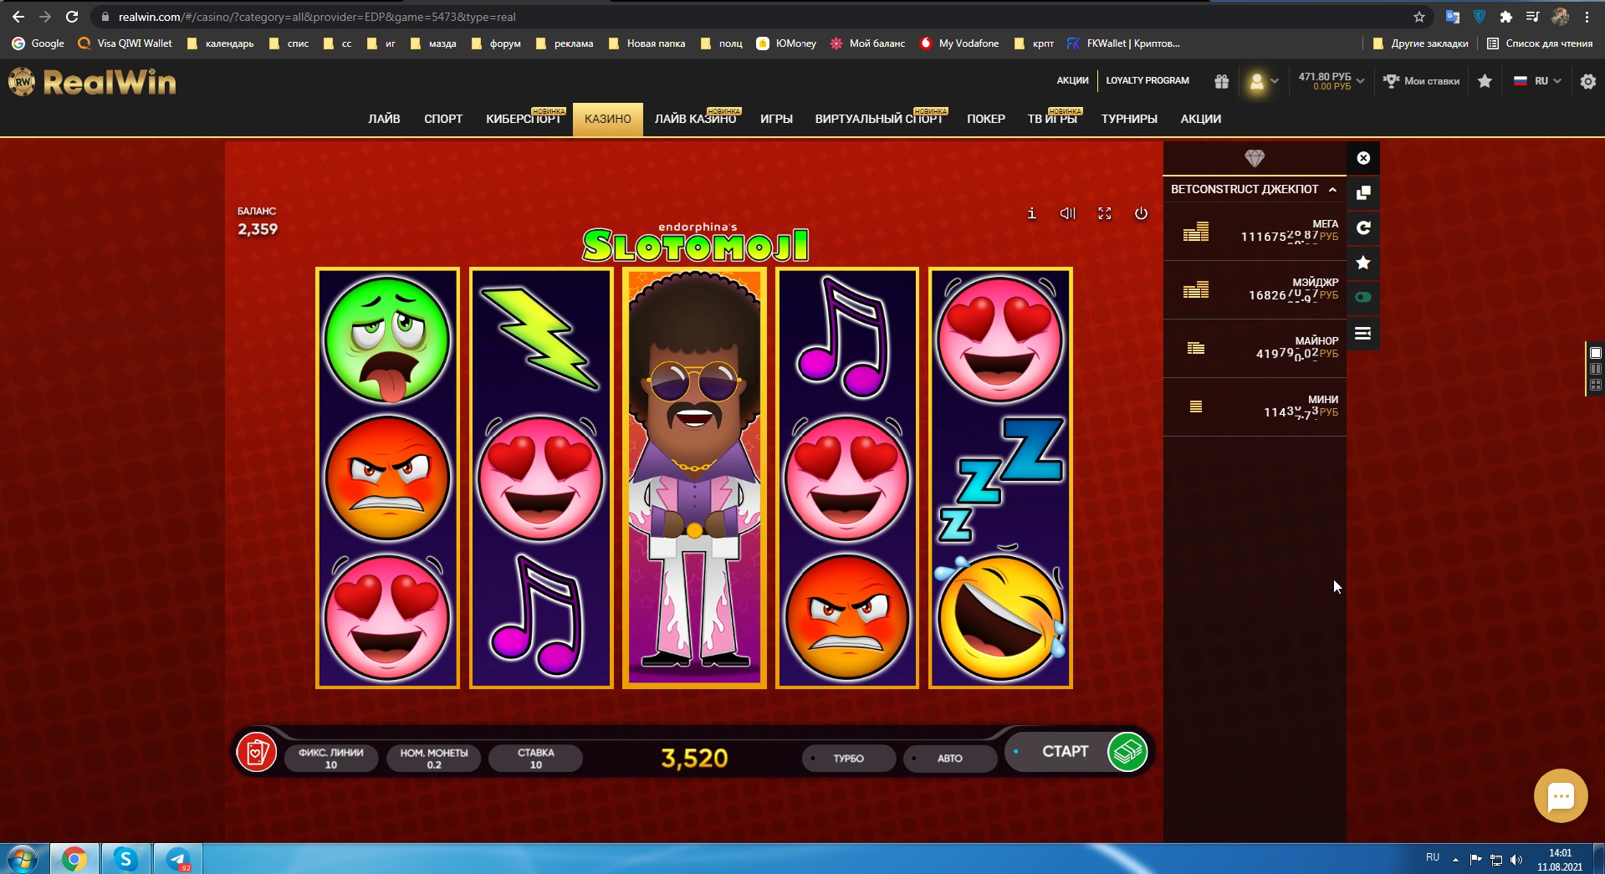Viewport: 1605px width, 874px height.
Task: Bookmark this page with the star
Action: [x=1418, y=17]
